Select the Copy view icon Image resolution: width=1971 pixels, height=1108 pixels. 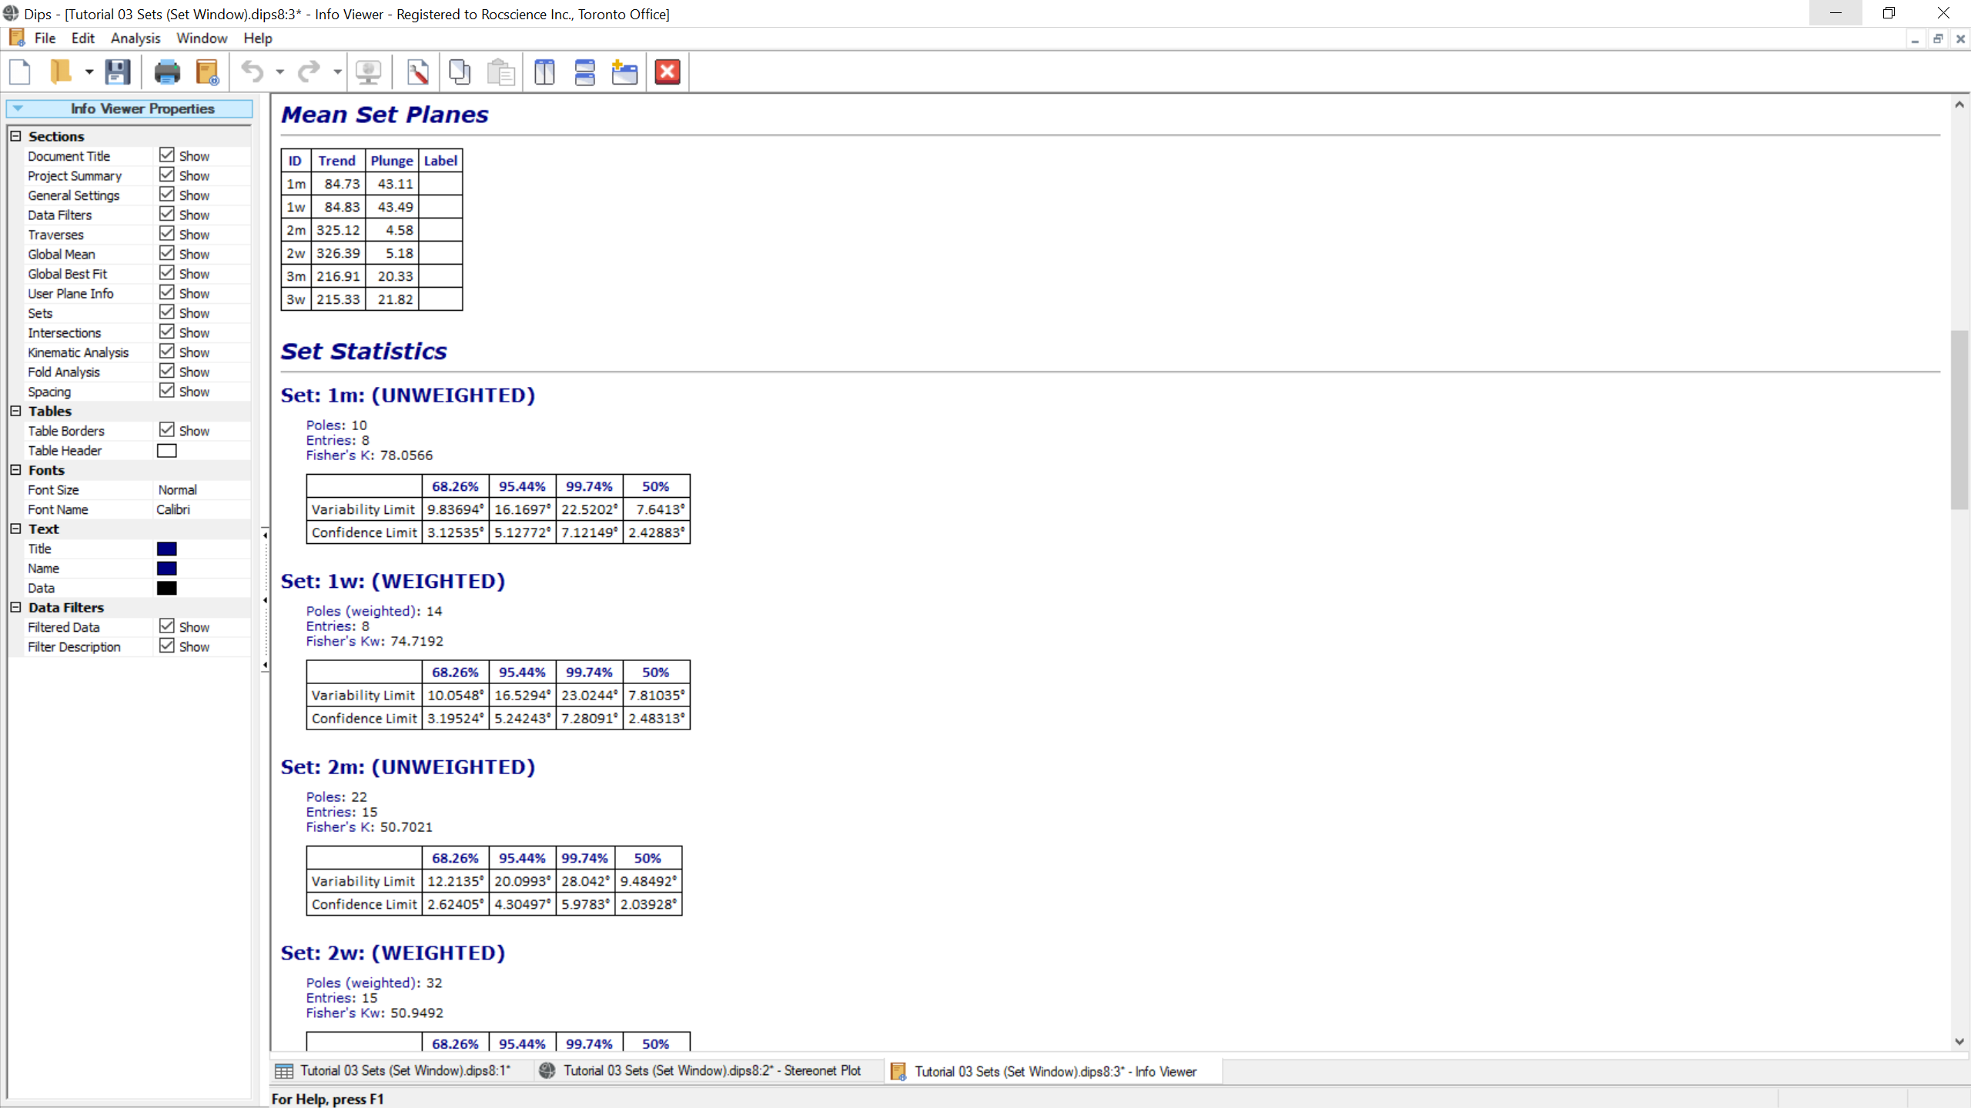[x=460, y=72]
